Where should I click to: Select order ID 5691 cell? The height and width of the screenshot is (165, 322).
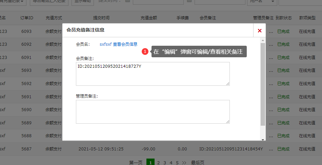26,97
